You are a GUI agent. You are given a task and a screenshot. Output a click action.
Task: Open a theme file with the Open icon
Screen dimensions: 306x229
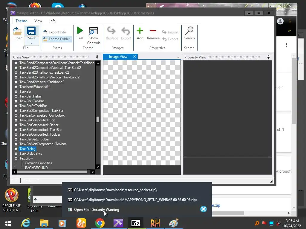pyautogui.click(x=18, y=33)
